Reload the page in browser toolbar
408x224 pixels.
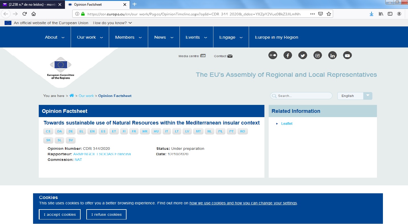pyautogui.click(x=25, y=14)
